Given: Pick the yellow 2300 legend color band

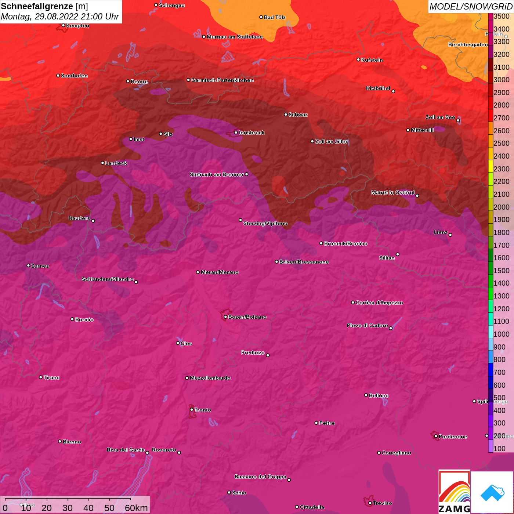Looking at the screenshot, I should pos(491,166).
